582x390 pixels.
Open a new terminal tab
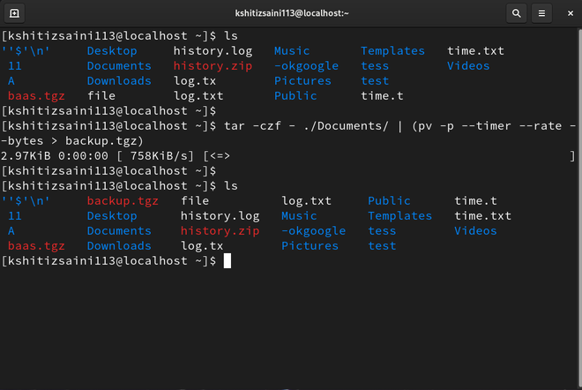(x=15, y=13)
